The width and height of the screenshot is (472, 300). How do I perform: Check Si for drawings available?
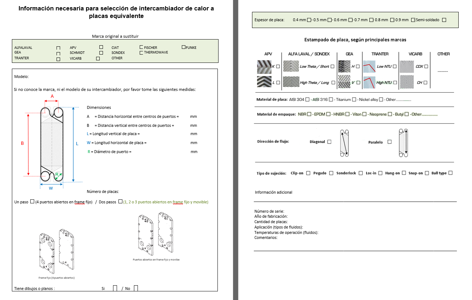[x=115, y=288]
